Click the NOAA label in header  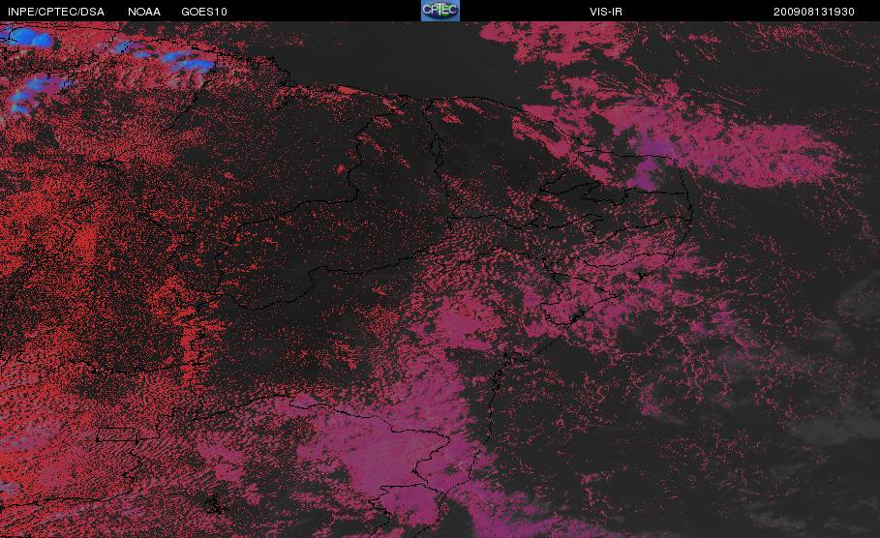pos(143,12)
